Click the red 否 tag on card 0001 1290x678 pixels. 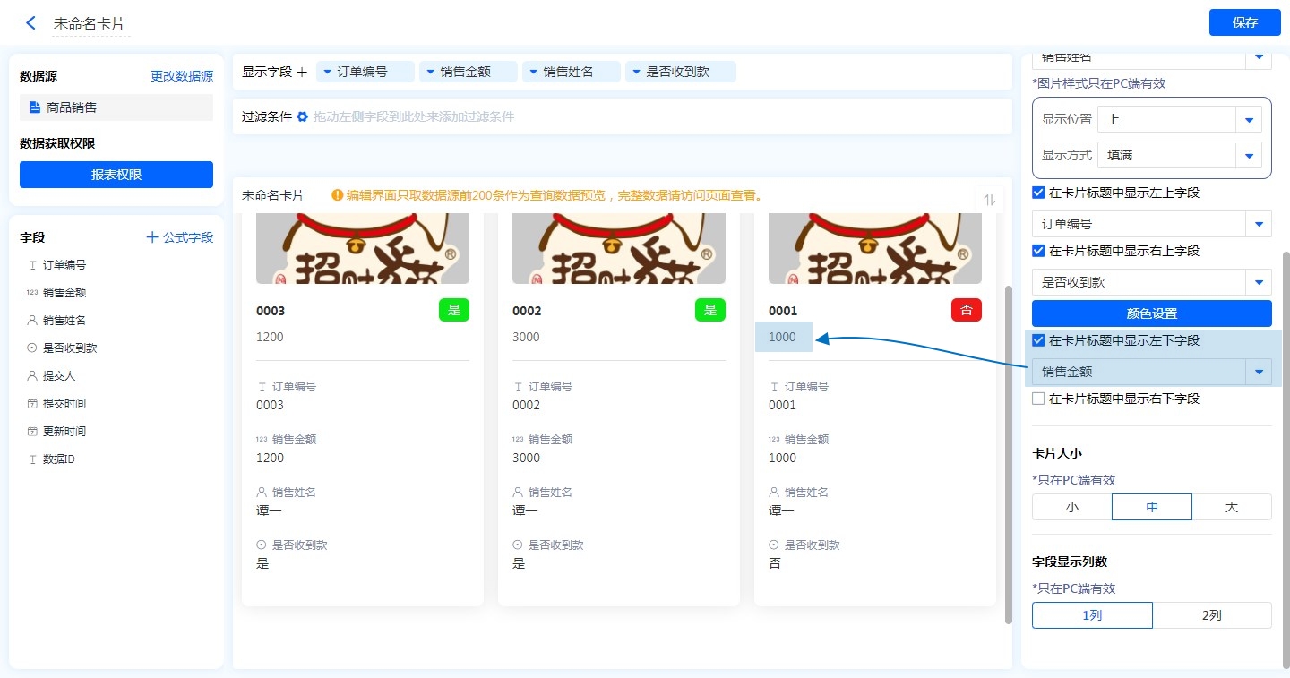[967, 311]
